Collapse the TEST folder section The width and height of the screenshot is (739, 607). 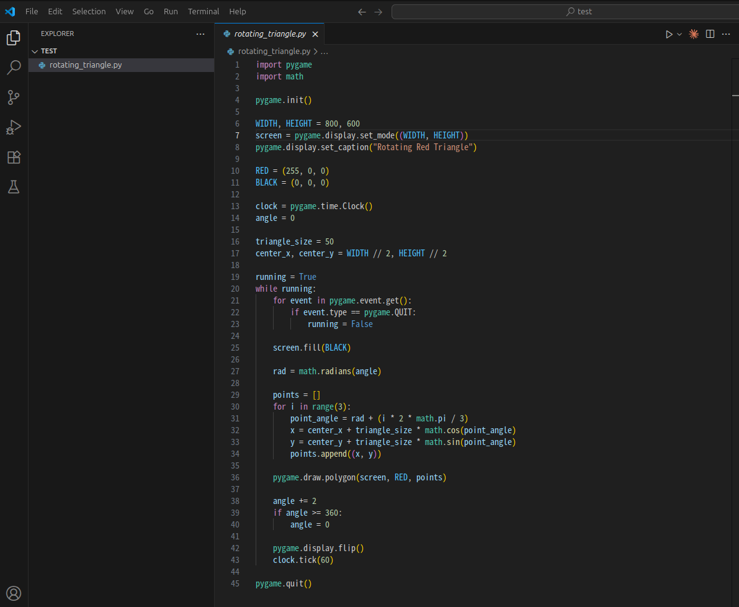(x=34, y=51)
